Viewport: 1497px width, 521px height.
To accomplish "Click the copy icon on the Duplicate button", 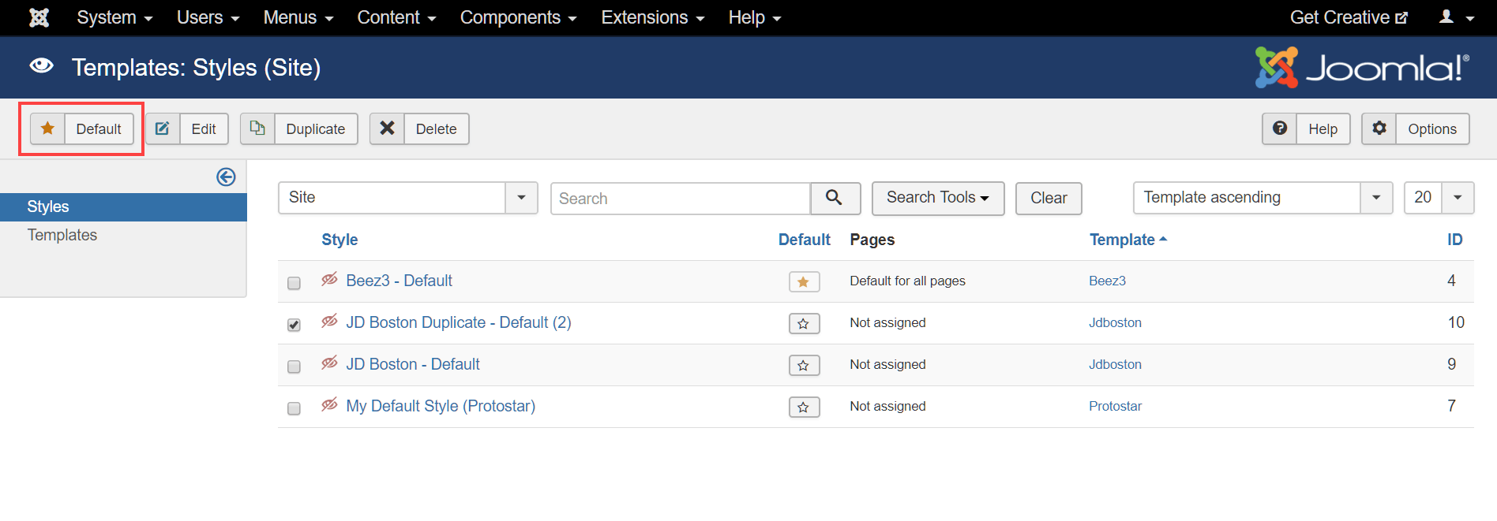I will (x=257, y=128).
